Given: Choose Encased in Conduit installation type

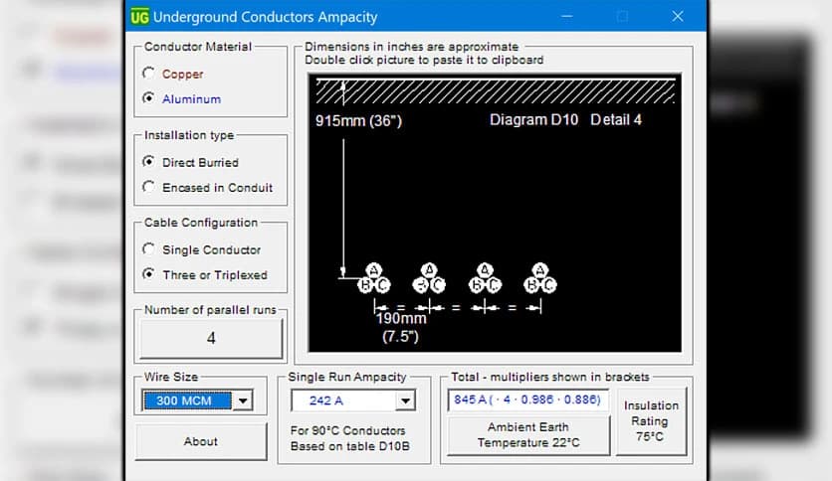Looking at the screenshot, I should [149, 187].
